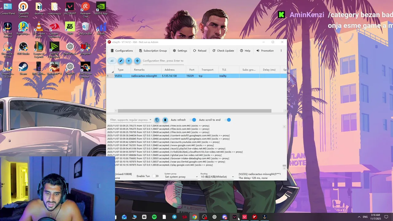This screenshot has width=393, height=221.
Task: Open Spotify from the taskbar
Action: click(154, 217)
